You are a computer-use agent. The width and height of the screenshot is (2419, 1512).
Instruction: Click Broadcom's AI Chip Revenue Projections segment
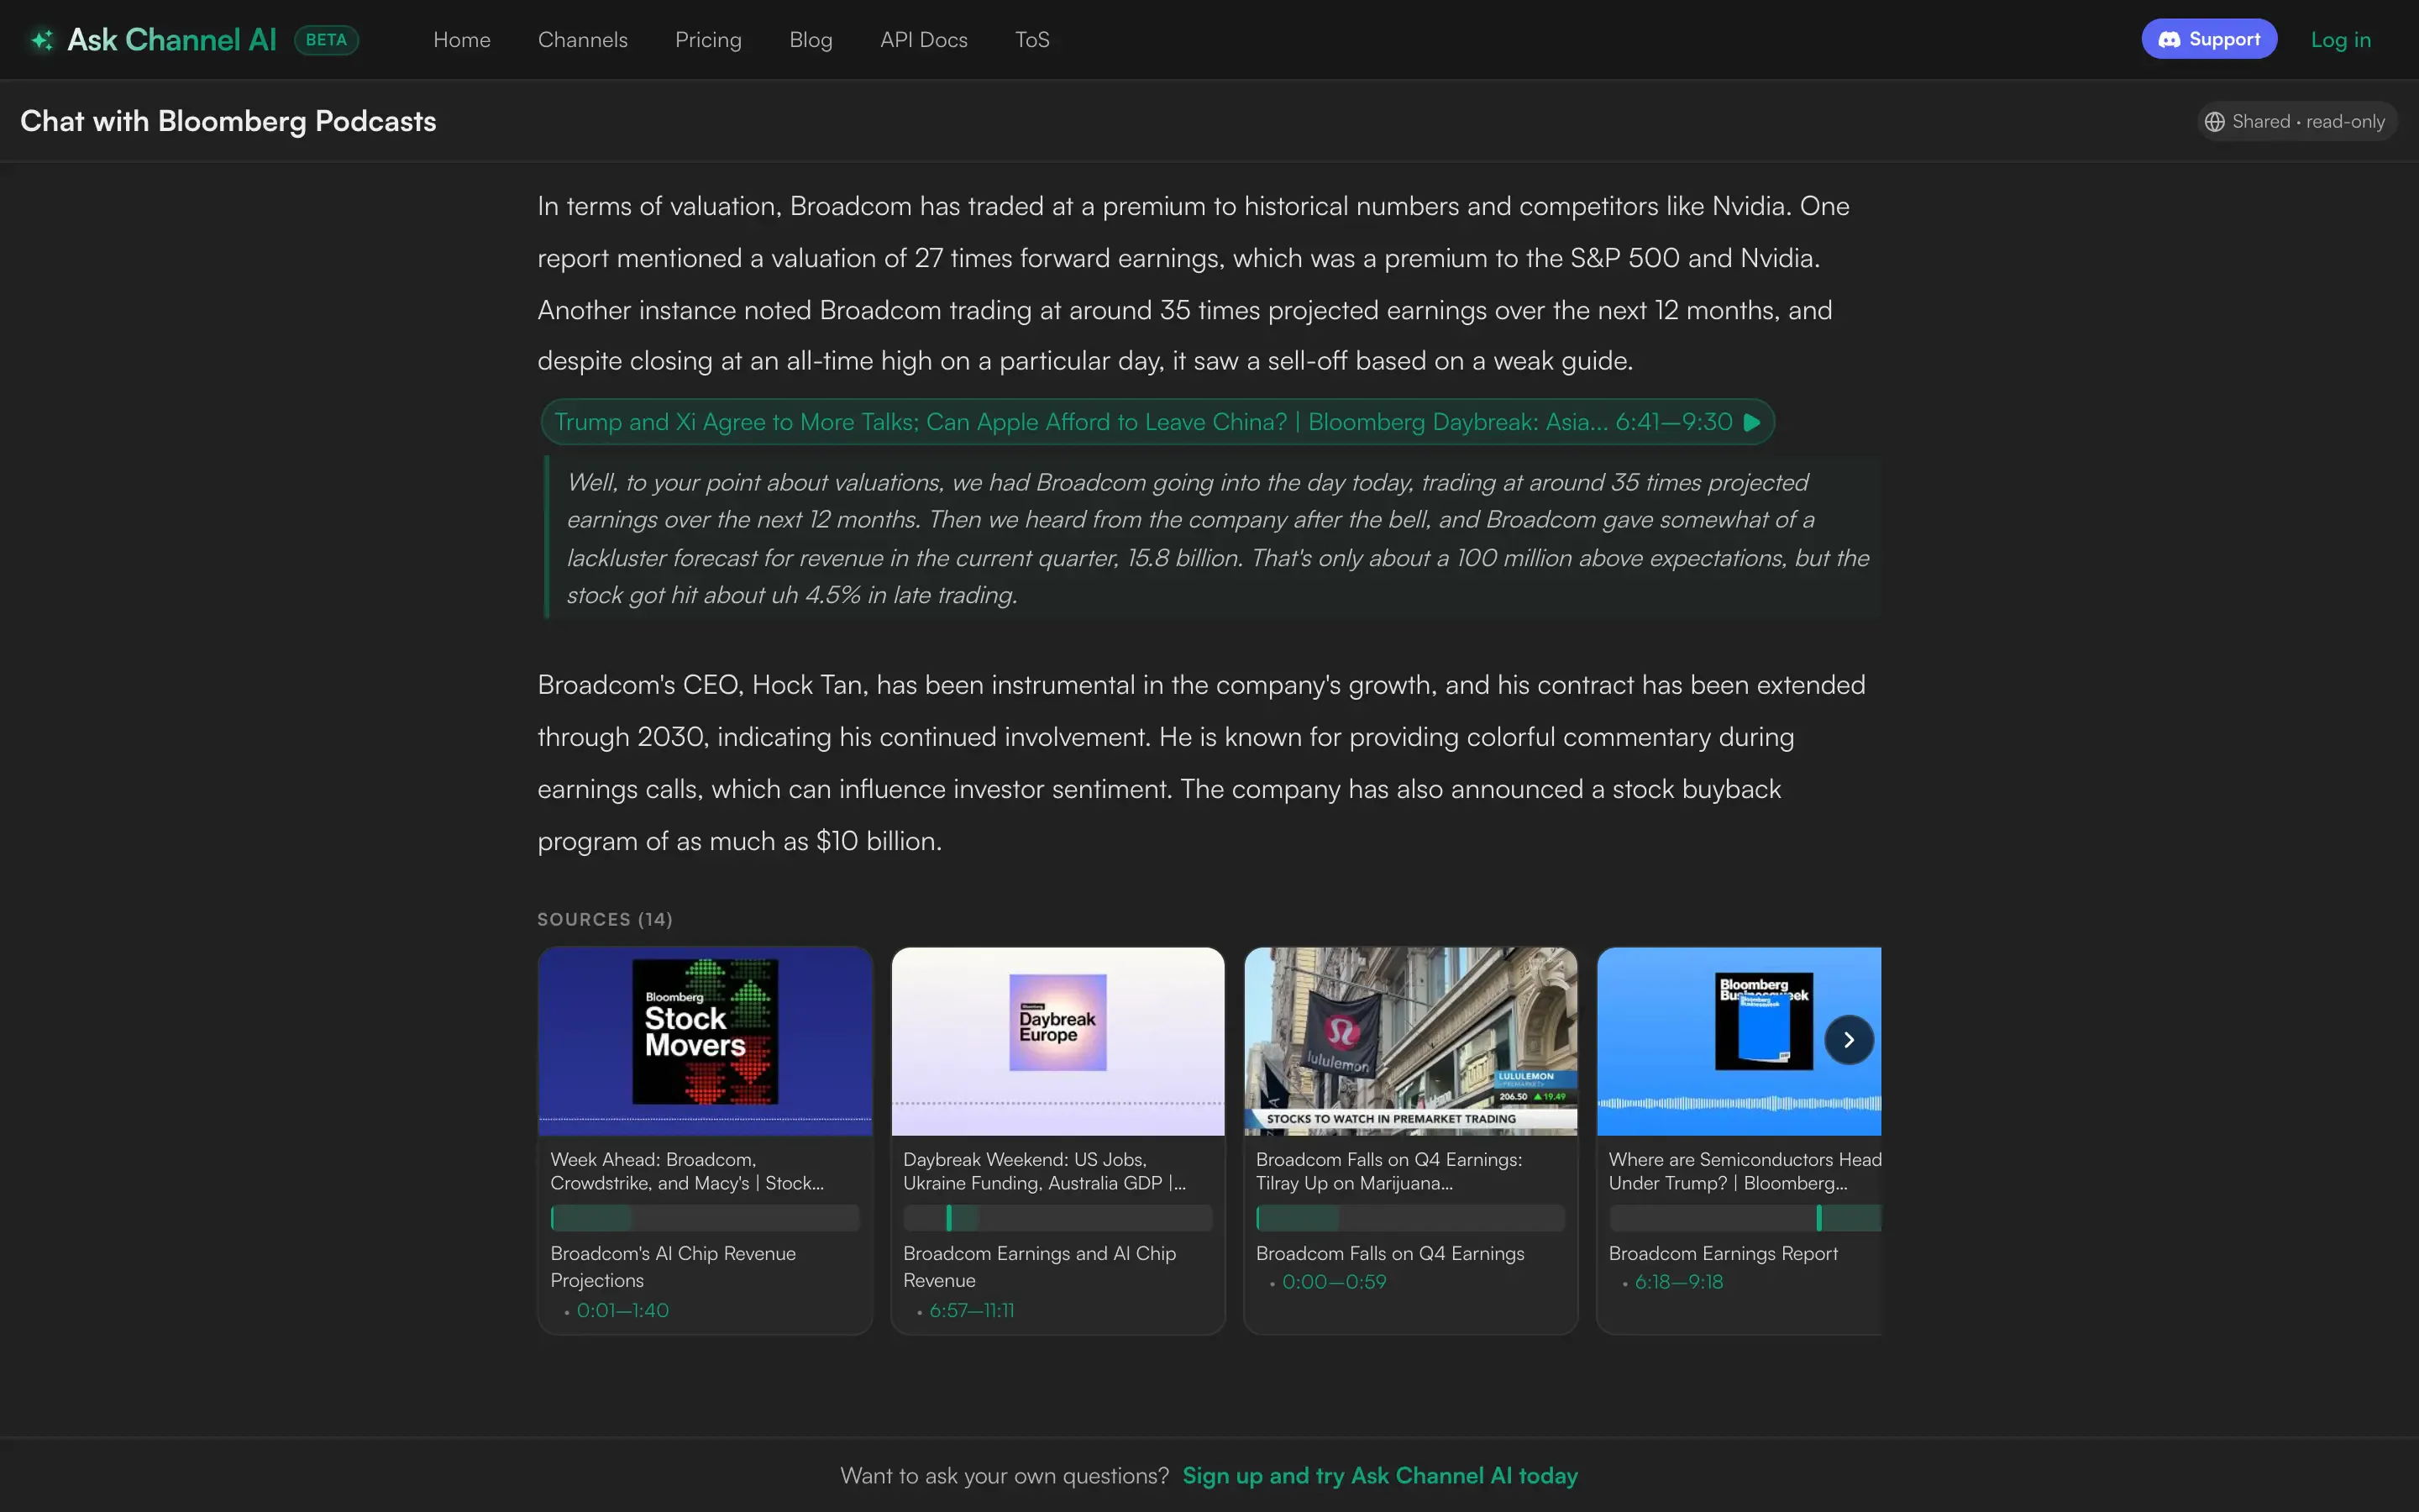pos(674,1267)
